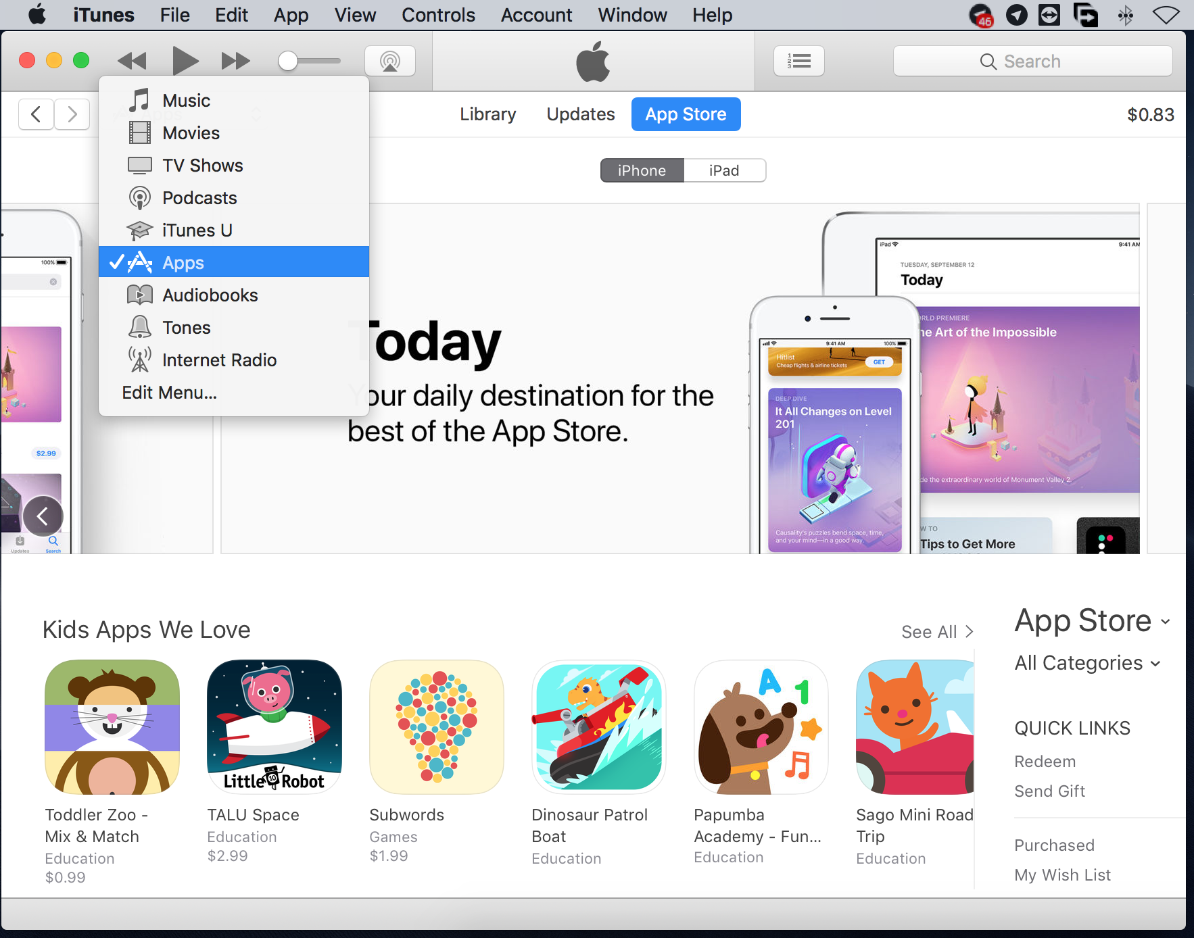Switch to the Library tab
The image size is (1194, 938).
pyautogui.click(x=488, y=114)
